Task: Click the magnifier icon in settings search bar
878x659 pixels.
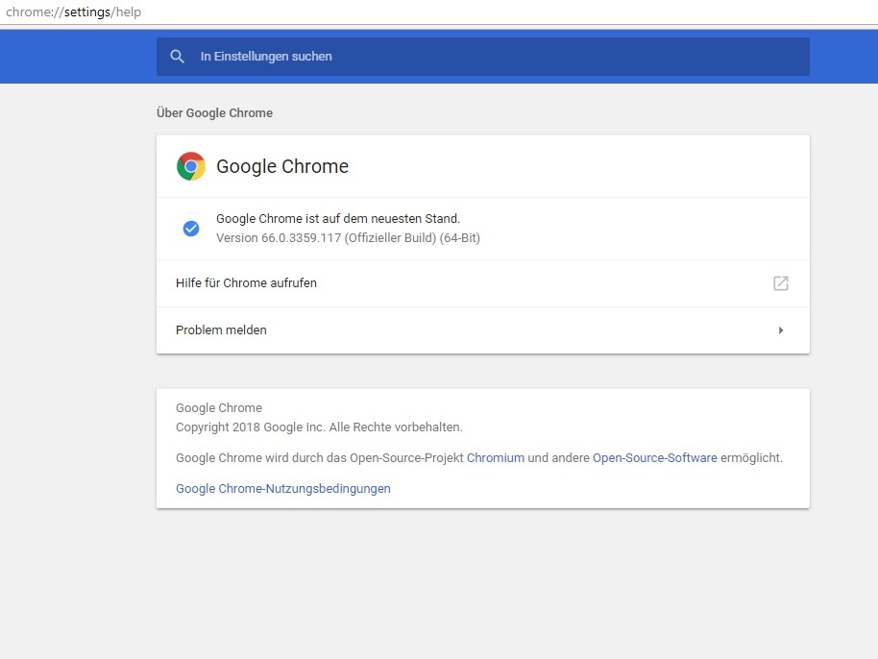Action: coord(177,57)
